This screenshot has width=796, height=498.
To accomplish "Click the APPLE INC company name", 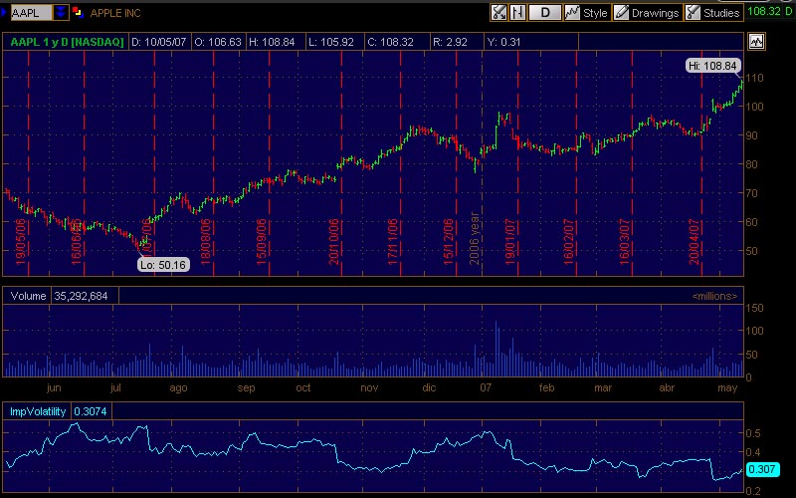I will coord(115,13).
